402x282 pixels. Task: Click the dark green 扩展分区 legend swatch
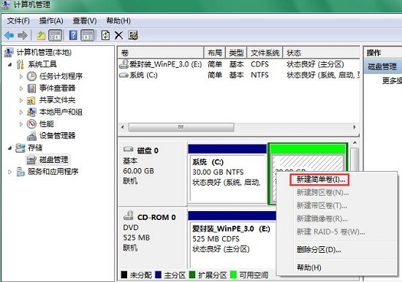pos(192,275)
